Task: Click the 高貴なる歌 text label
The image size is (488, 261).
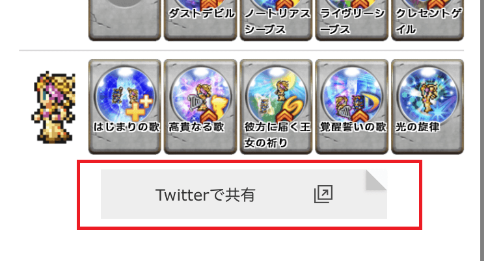Action: pos(197,127)
